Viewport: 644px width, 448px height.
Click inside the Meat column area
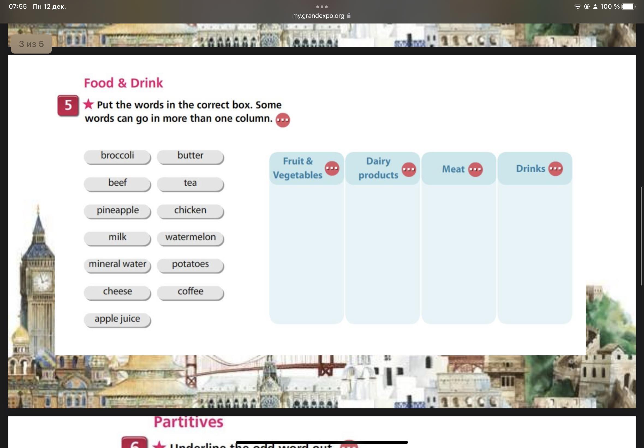point(458,253)
